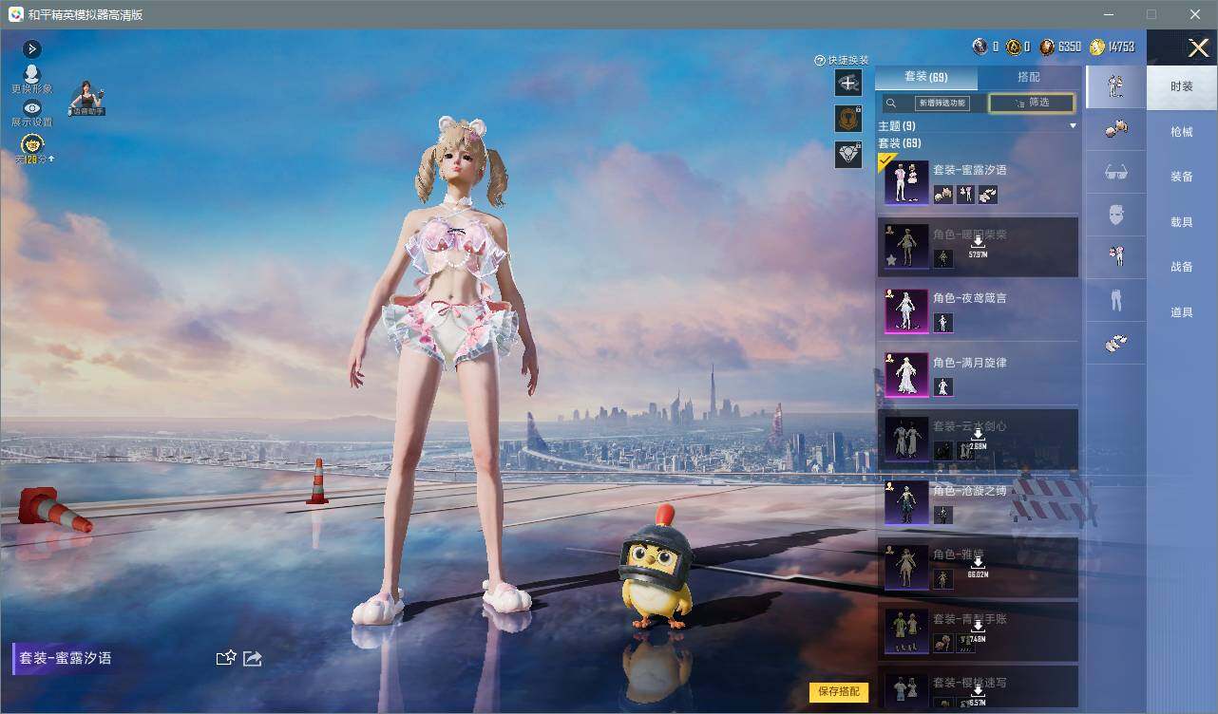Open the 载具 category tab
The width and height of the screenshot is (1218, 714).
pyautogui.click(x=1182, y=221)
